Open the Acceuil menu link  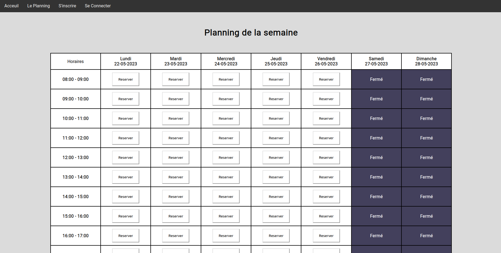(x=11, y=6)
